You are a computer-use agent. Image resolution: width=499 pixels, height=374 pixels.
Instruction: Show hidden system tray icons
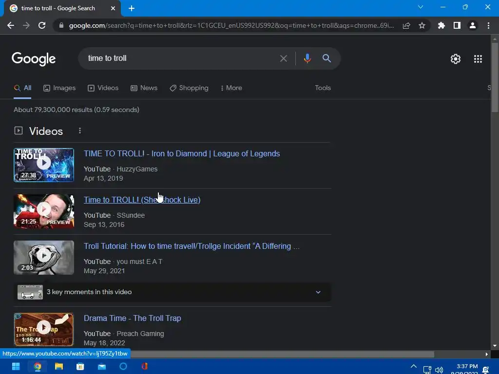click(x=414, y=366)
